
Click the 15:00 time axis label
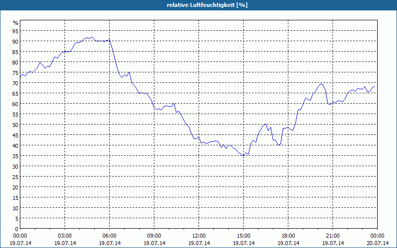pos(244,236)
